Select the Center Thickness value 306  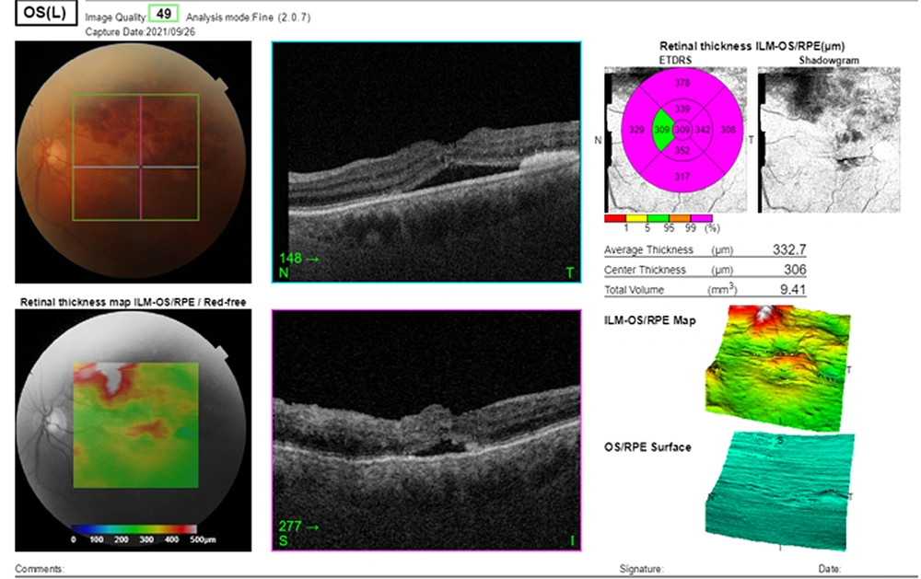tap(795, 270)
